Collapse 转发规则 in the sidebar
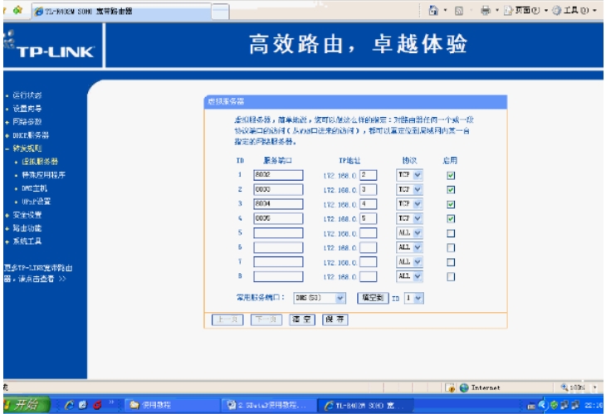The width and height of the screenshot is (606, 414). point(27,149)
